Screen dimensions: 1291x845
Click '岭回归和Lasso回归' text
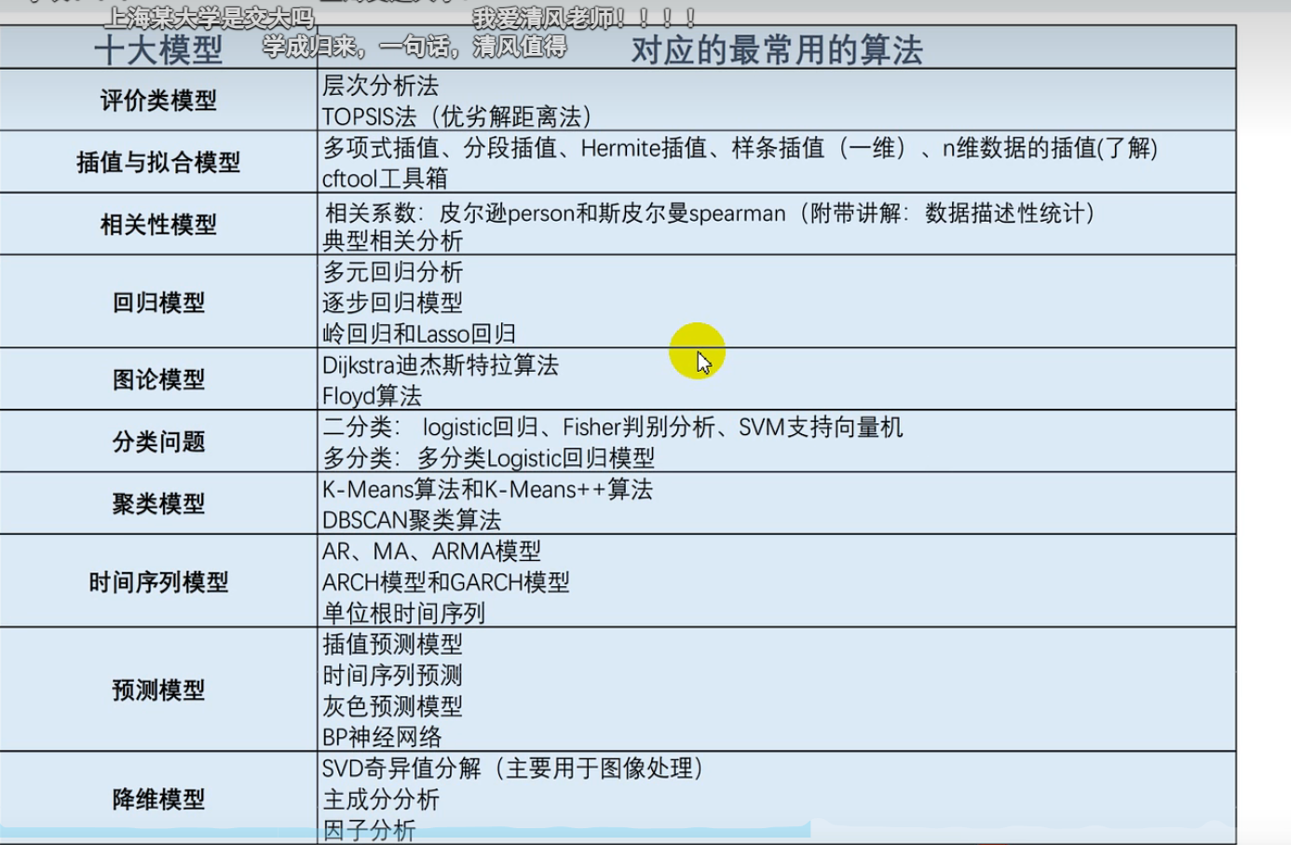pyautogui.click(x=419, y=334)
